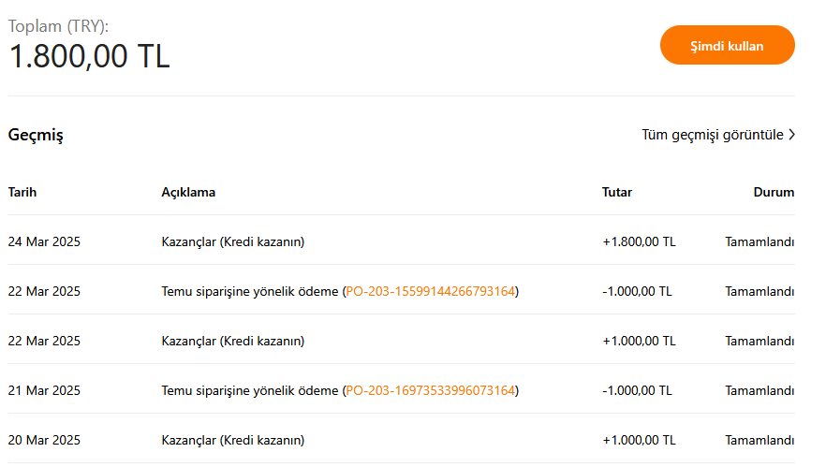The image size is (826, 467).
Task: Select the 21 Mar 2025 date cell
Action: [x=44, y=390]
